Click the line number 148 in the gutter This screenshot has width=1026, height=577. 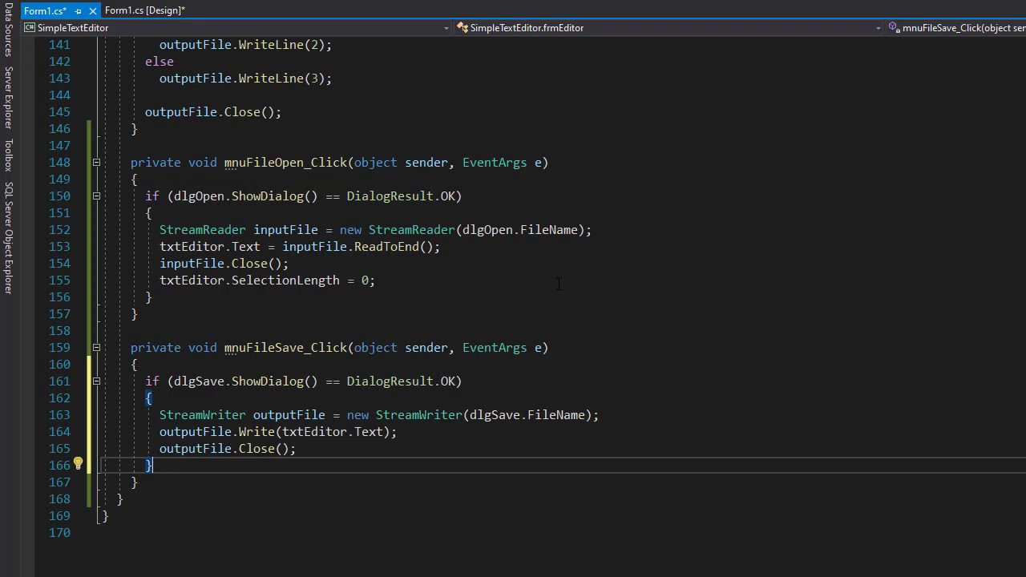59,163
